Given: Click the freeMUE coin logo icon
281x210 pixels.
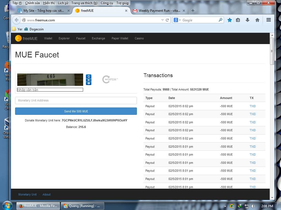Looking at the screenshot, I should click(18, 38).
